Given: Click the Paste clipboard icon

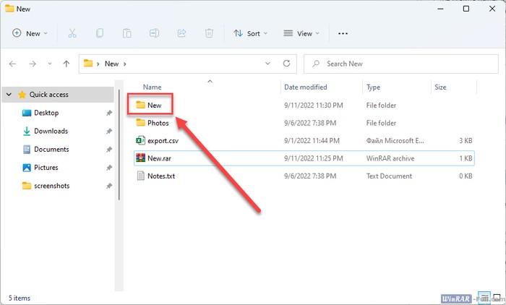Looking at the screenshot, I should pos(127,33).
